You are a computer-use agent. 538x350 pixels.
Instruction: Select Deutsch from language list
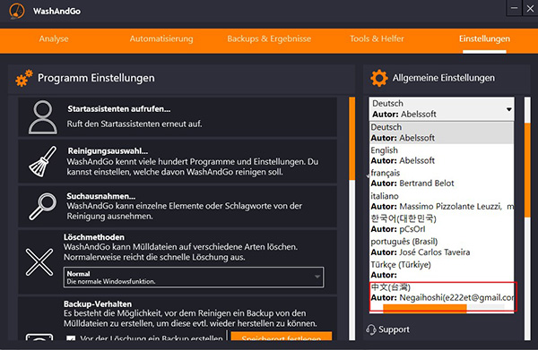tap(442, 132)
